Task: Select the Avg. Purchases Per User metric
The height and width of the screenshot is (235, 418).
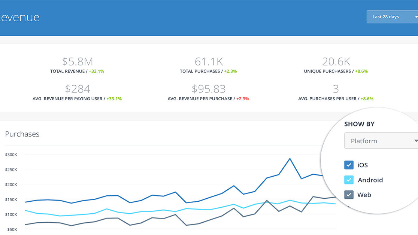Action: pyautogui.click(x=336, y=89)
